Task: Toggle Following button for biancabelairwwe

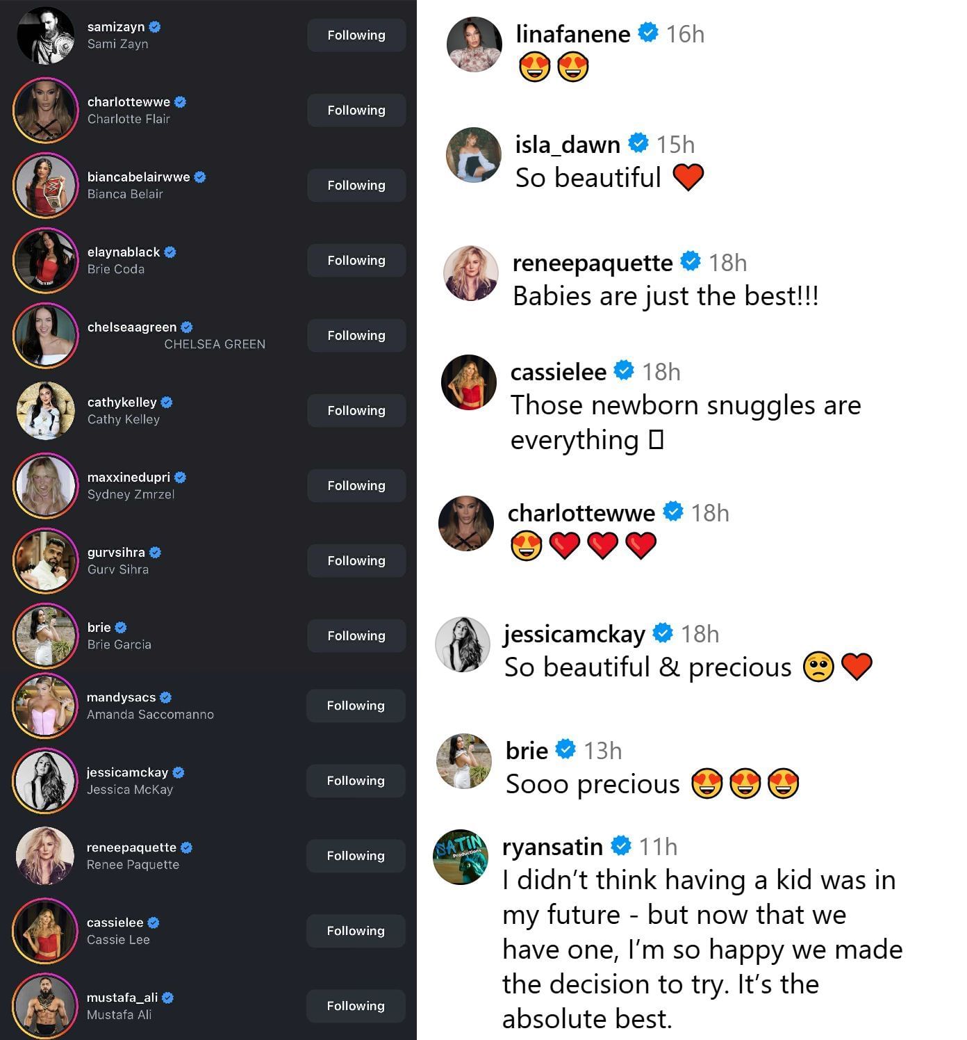Action: tap(356, 186)
